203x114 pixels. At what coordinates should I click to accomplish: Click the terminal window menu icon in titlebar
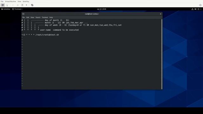click(23, 14)
